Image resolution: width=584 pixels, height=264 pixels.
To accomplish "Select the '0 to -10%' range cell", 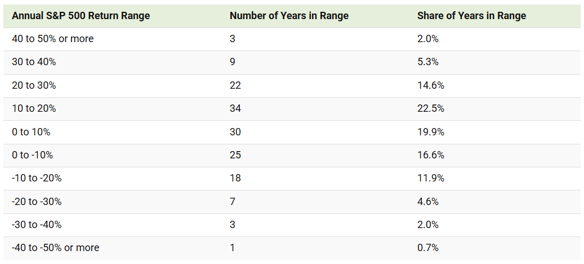I will click(x=33, y=155).
